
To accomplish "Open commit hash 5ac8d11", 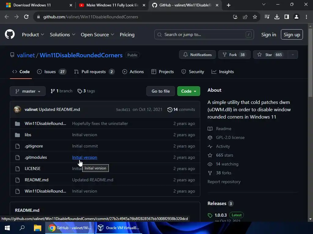I will point(123,110).
